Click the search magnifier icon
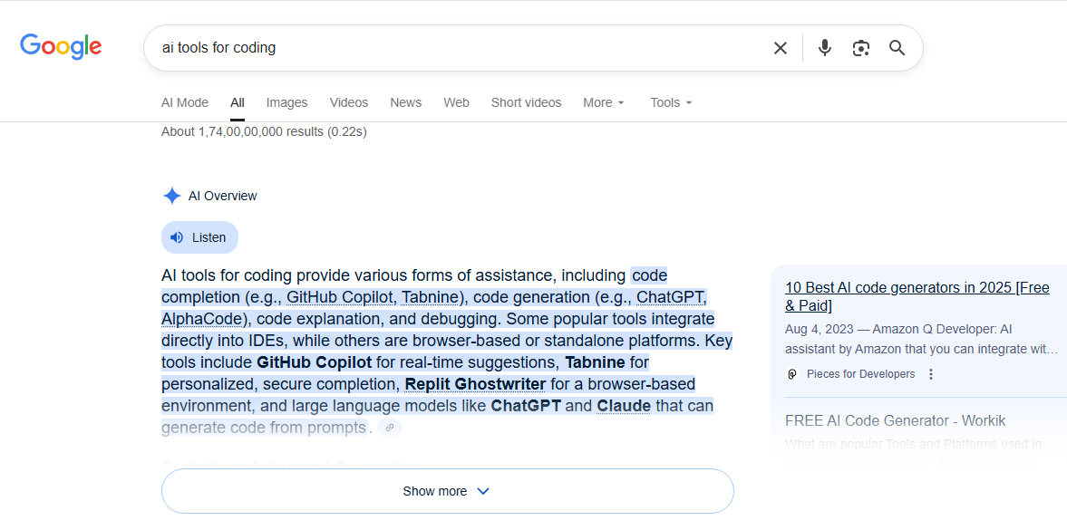The image size is (1067, 530). [x=897, y=47]
